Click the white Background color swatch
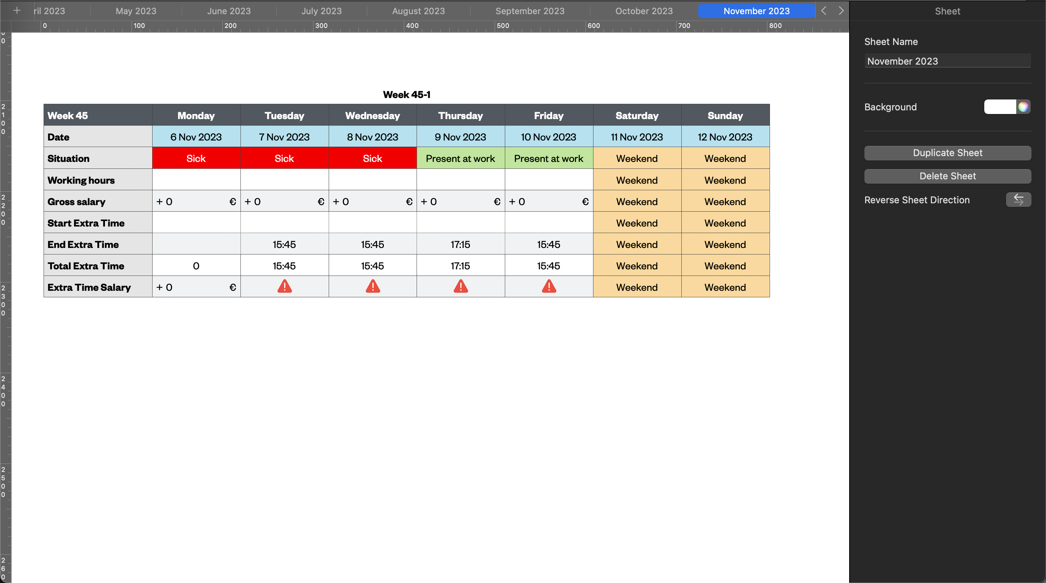1046x583 pixels. 999,107
